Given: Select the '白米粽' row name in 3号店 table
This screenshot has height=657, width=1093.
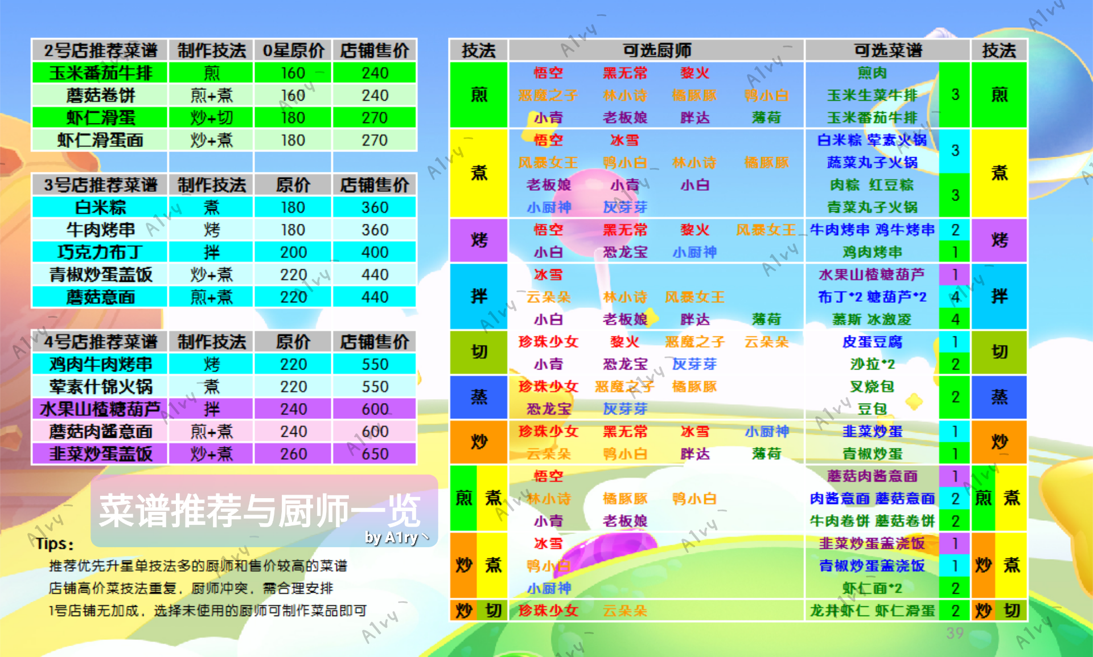Looking at the screenshot, I should pyautogui.click(x=100, y=207).
